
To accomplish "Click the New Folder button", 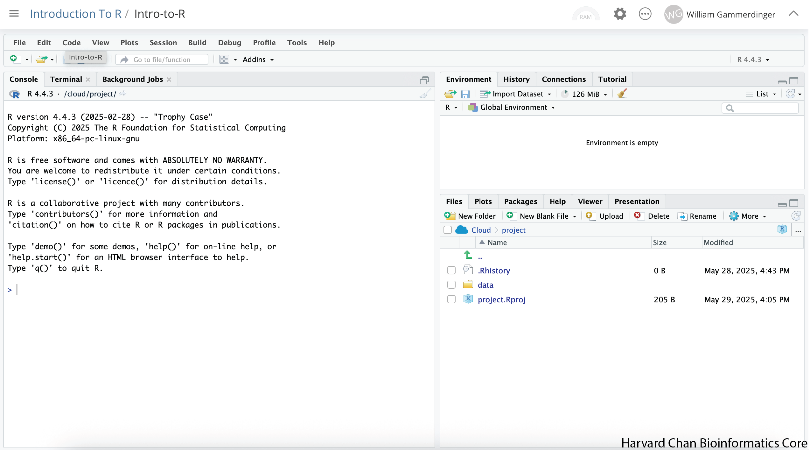I will coord(470,216).
